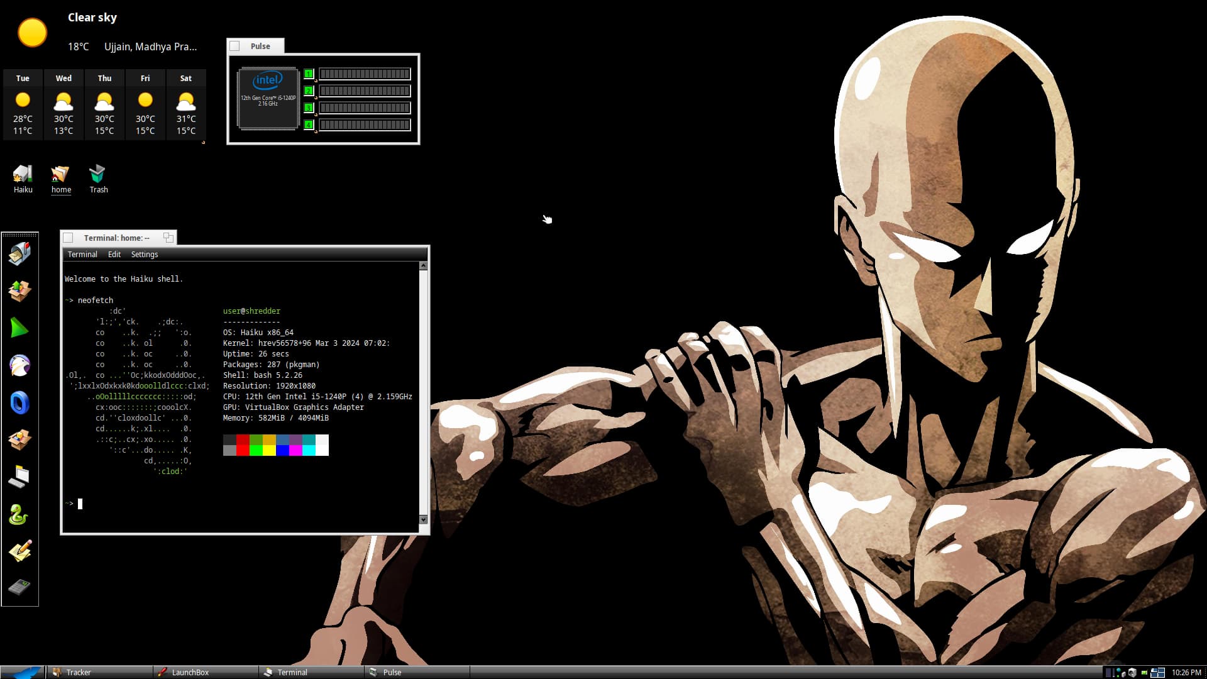The height and width of the screenshot is (679, 1207).
Task: Open the pencil and notes editor icon
Action: 19,551
